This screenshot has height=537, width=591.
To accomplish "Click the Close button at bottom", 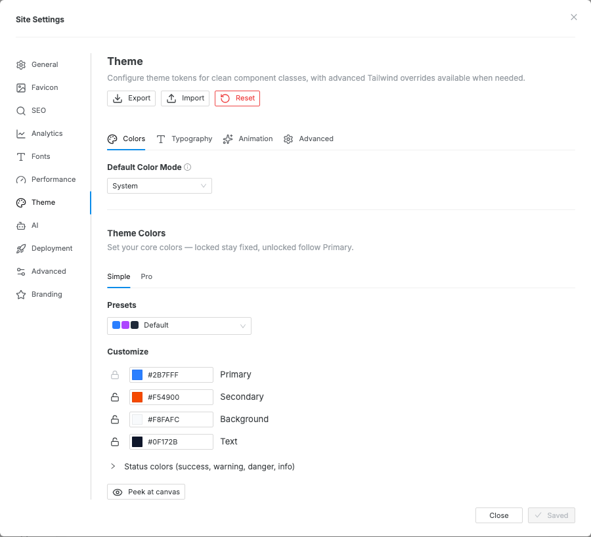I will click(499, 515).
